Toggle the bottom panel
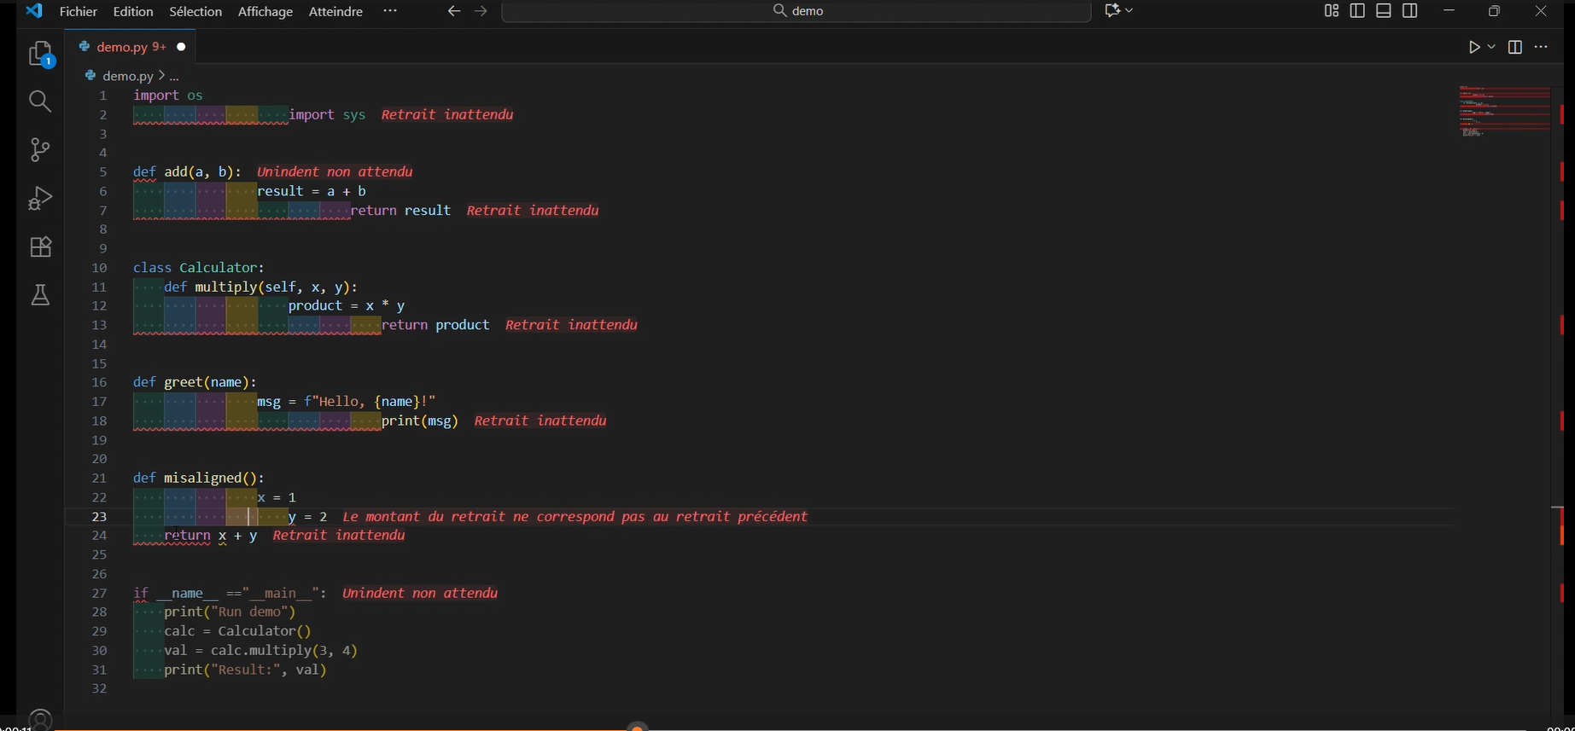Screen dimensions: 1575x731 (x=1384, y=11)
